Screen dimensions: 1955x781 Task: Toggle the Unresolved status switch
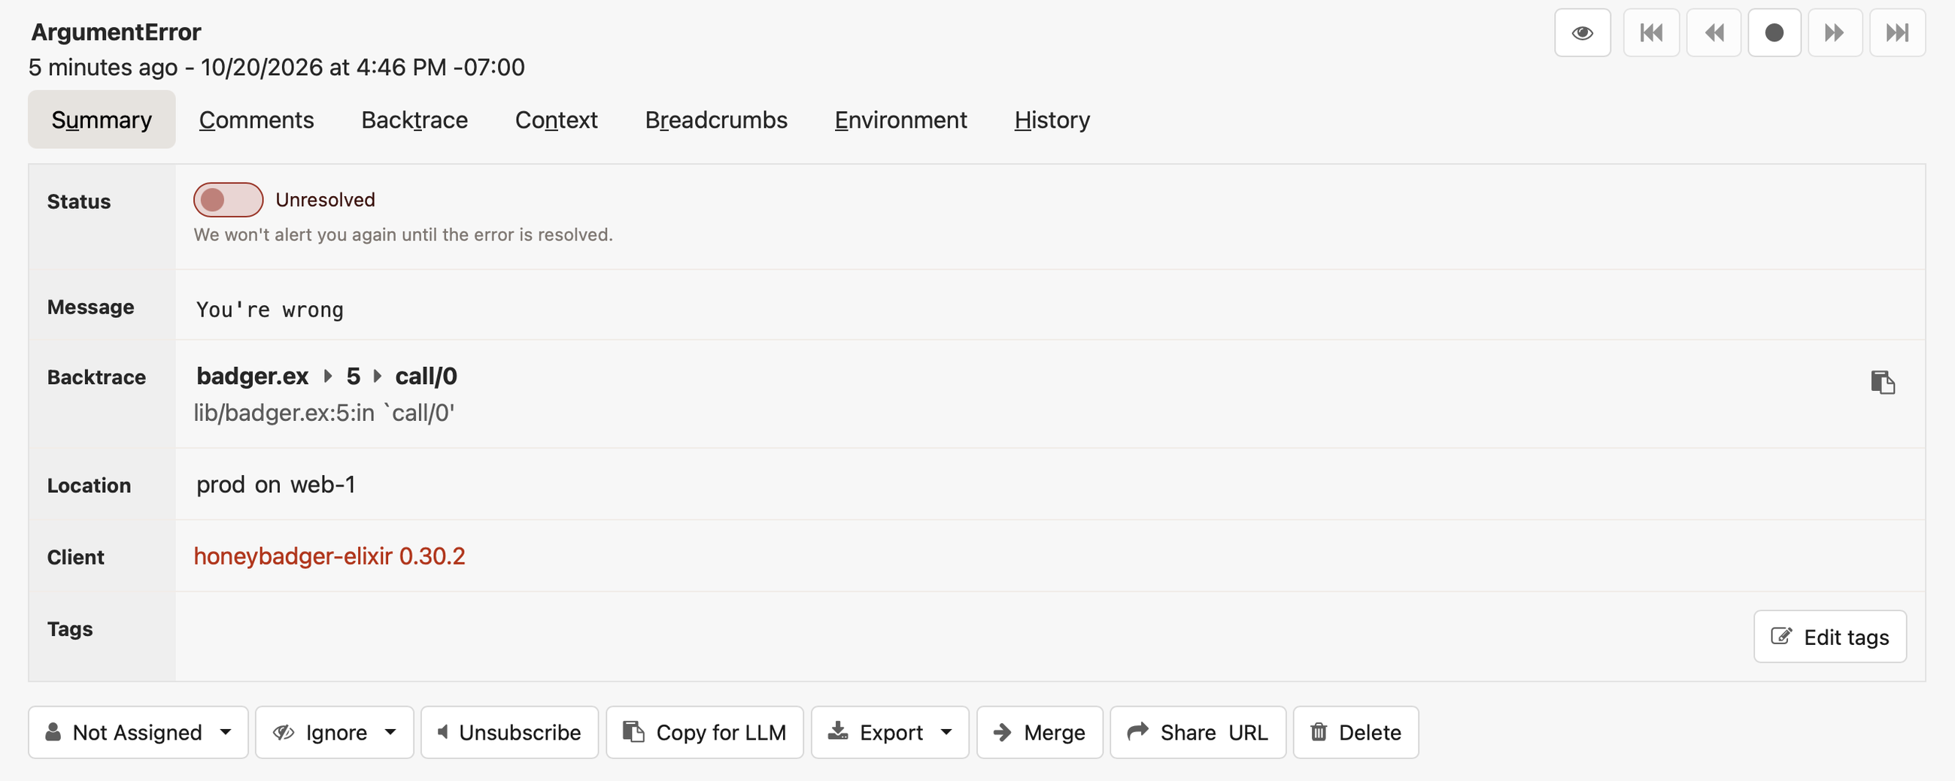click(229, 199)
